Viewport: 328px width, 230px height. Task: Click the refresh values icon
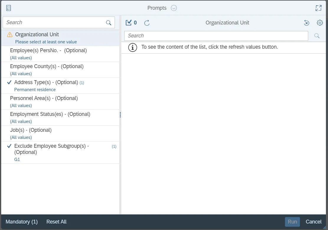147,23
